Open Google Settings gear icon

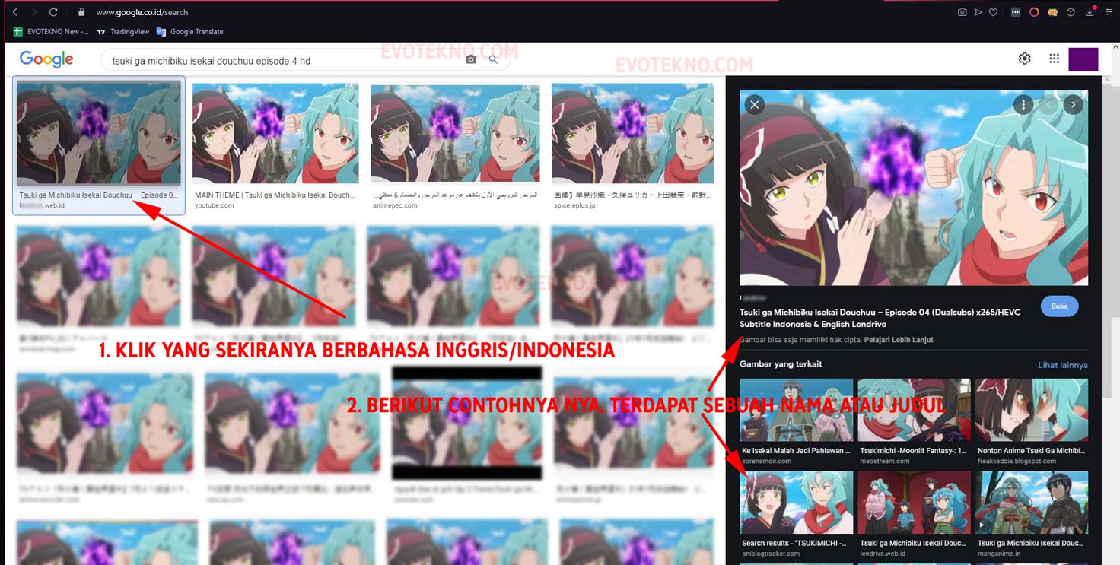pos(1025,59)
